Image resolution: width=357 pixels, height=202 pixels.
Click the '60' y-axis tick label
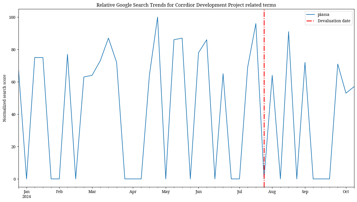tap(13, 82)
